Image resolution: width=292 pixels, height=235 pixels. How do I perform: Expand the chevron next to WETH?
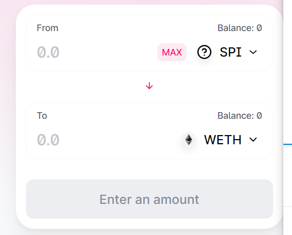[x=253, y=140]
